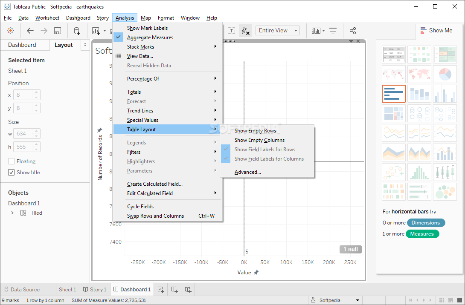Image resolution: width=465 pixels, height=305 pixels.
Task: Click the New Worksheet chart icon
Action: [x=96, y=31]
